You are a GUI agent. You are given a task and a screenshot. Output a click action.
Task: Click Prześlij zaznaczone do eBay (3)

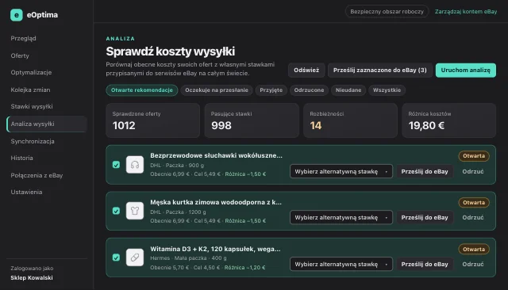(x=380, y=71)
